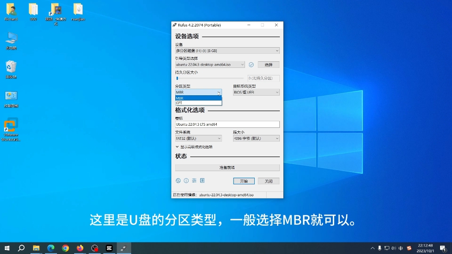Open the device dropdown
The image size is (452, 254).
click(227, 51)
